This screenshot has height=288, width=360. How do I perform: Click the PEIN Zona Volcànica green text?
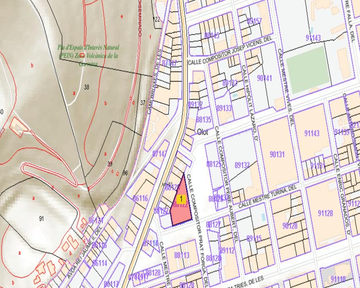[89, 55]
